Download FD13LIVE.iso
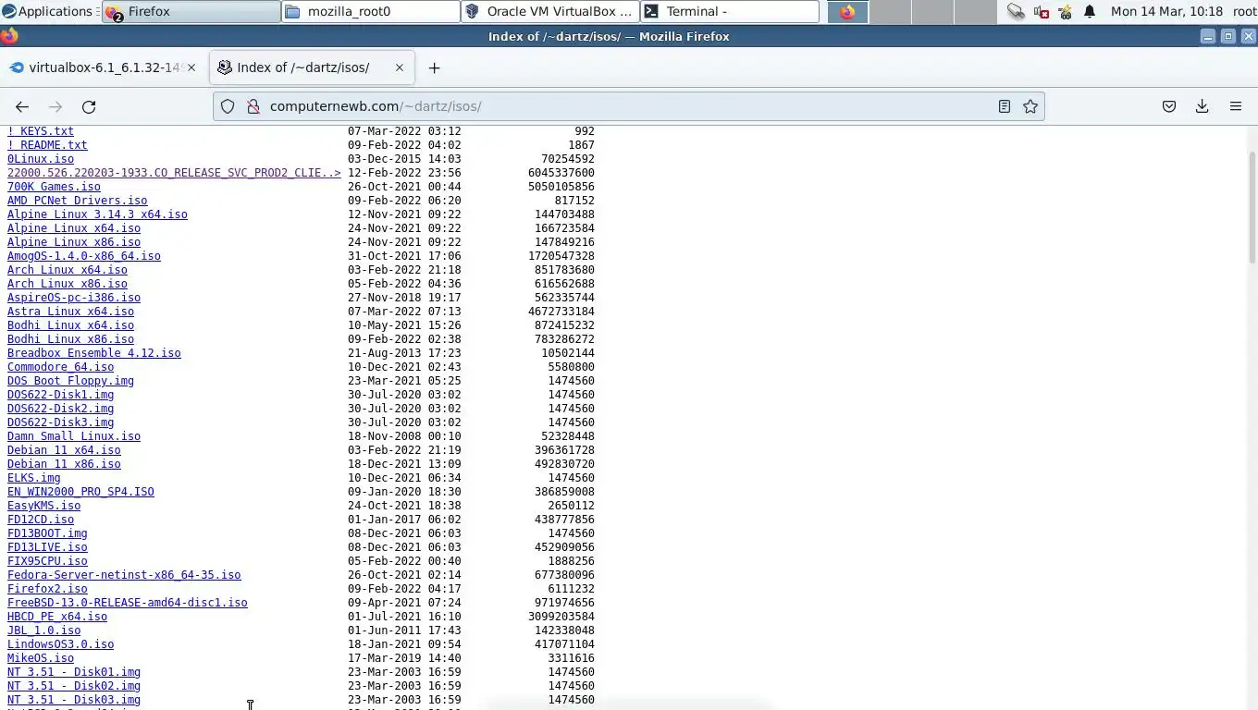1258x710 pixels. pyautogui.click(x=47, y=547)
